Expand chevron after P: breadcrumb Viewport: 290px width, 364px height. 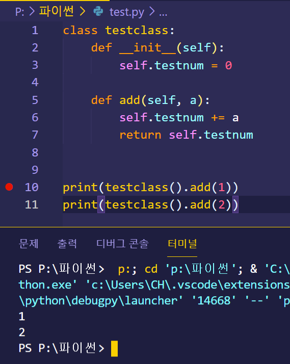point(32,11)
